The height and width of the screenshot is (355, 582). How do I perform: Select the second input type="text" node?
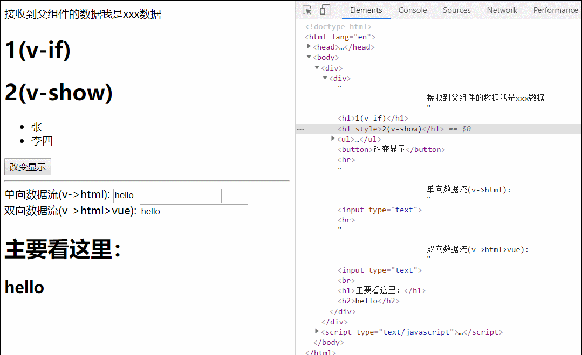[379, 270]
